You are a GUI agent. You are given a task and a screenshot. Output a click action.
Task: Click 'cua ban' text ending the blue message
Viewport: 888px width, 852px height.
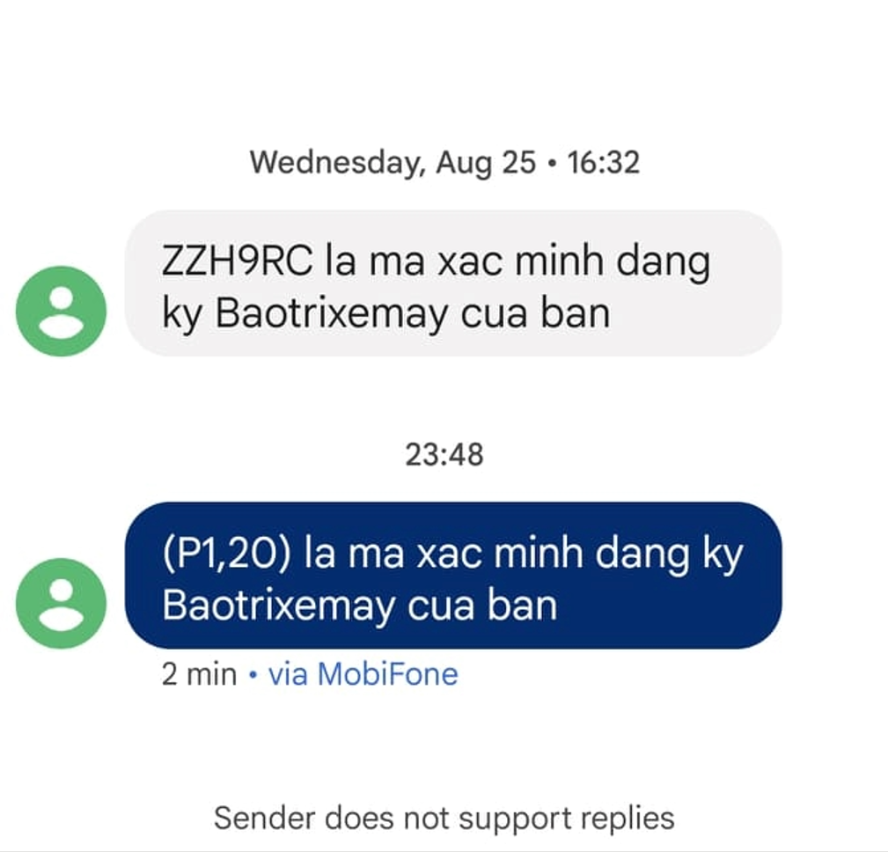482,606
